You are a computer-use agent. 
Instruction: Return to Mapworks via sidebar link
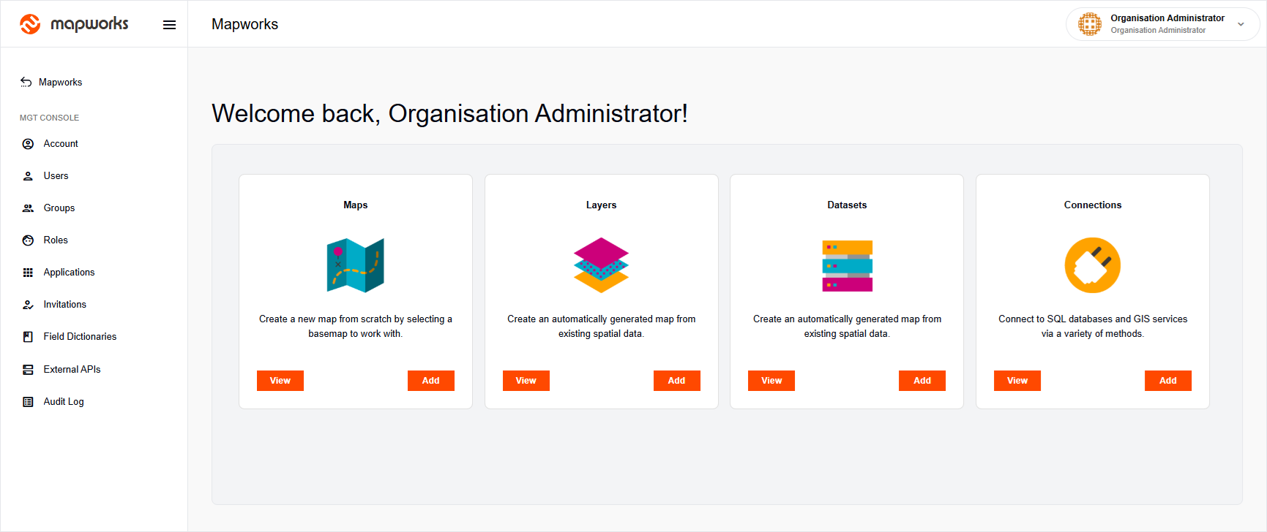[x=60, y=83]
